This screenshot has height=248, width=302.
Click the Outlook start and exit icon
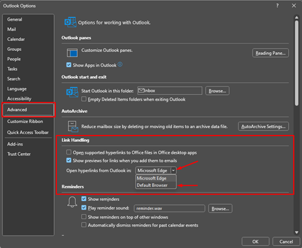[72, 92]
